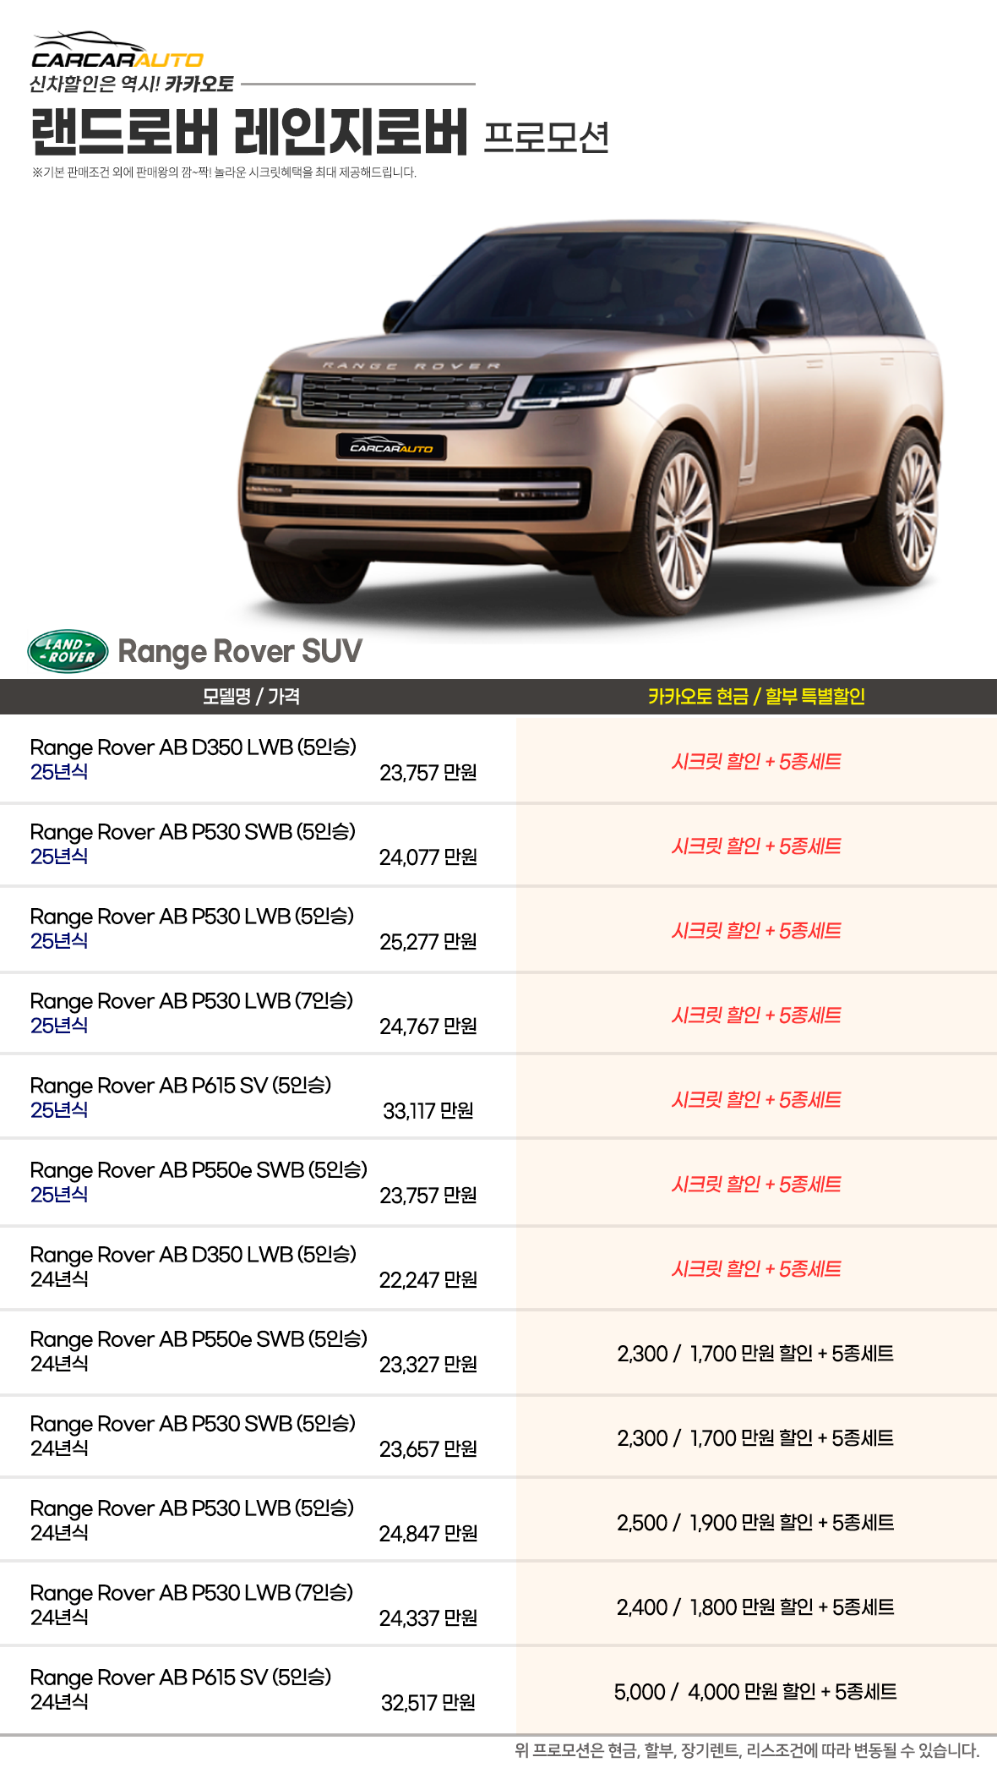This screenshot has width=997, height=1768.
Task: Click the 25년식 P530 LWB (5인승) model name
Action: 192,917
